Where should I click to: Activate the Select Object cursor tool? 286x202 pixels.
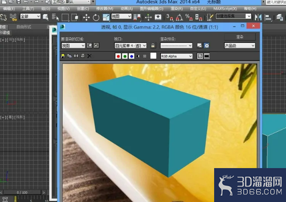coord(46,17)
